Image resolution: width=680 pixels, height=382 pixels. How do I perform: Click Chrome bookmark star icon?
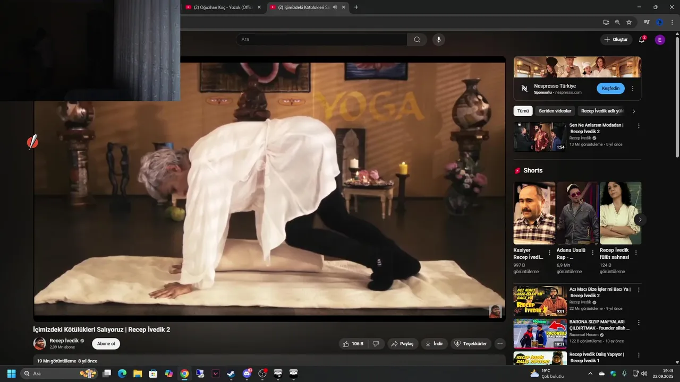(x=629, y=22)
